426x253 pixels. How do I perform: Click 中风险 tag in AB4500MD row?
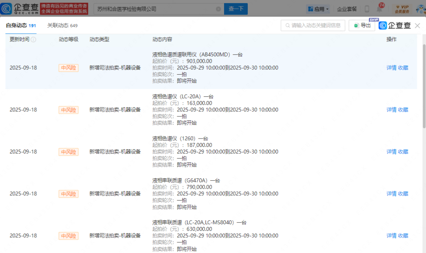(x=69, y=67)
